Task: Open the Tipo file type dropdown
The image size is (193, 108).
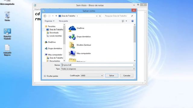Action: click(98, 69)
